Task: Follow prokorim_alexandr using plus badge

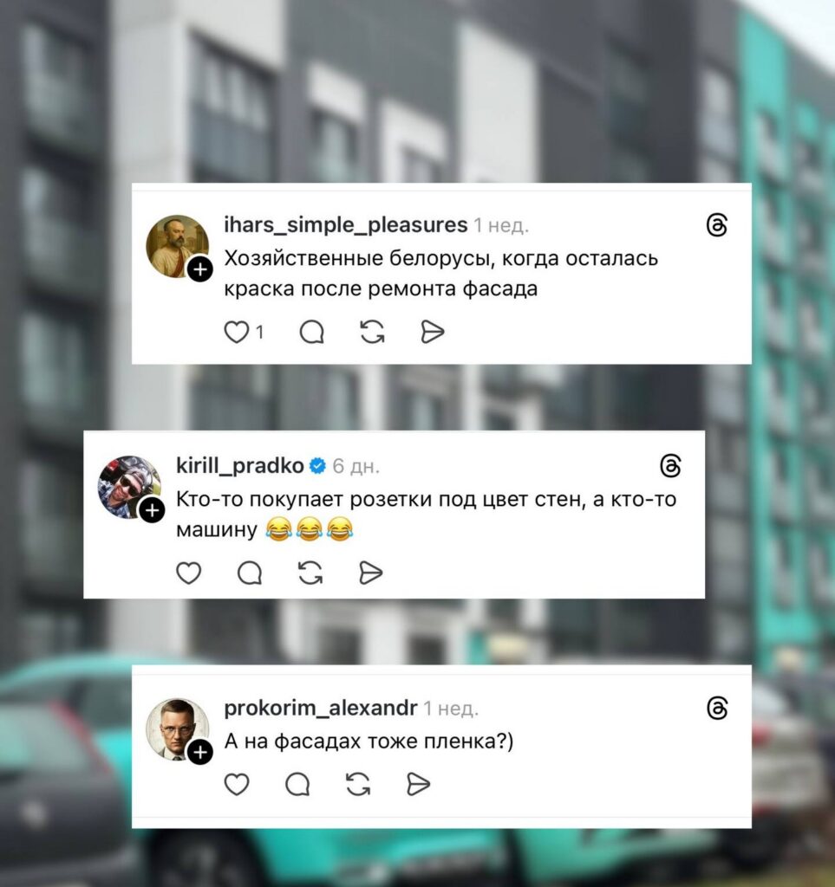Action: pyautogui.click(x=199, y=752)
